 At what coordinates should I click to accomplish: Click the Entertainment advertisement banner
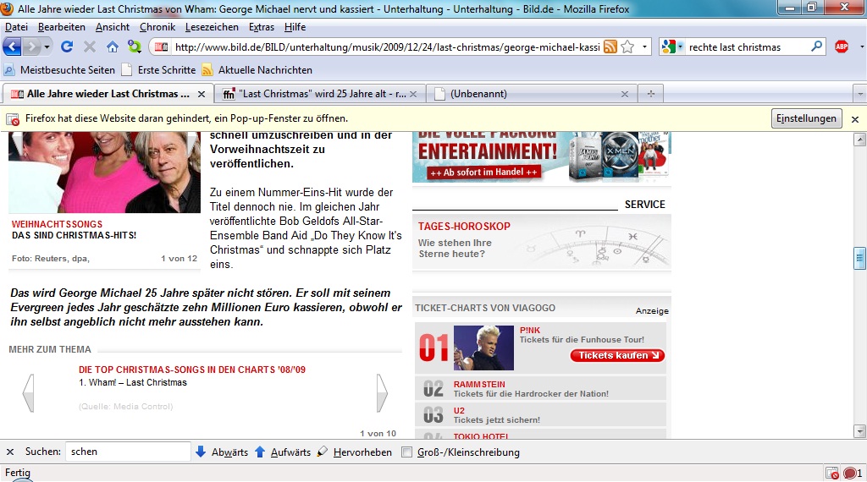click(x=542, y=156)
